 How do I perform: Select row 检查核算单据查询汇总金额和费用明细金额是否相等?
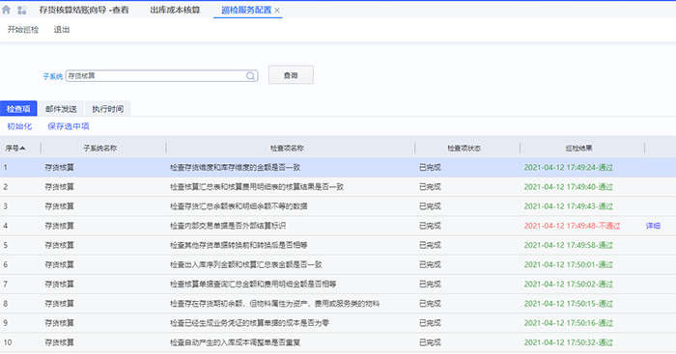point(338,284)
